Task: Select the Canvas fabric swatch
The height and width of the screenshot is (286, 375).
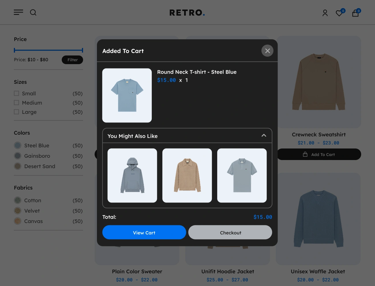Action: (x=18, y=221)
